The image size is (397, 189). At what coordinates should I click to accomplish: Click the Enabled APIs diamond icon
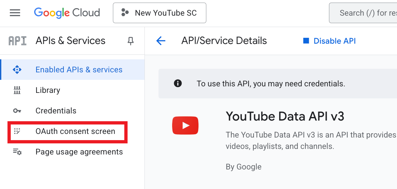[x=17, y=70]
